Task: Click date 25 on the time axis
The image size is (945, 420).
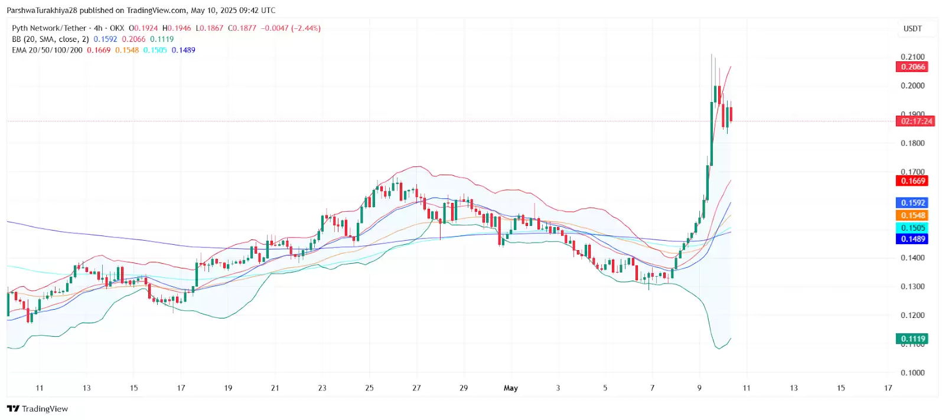Action: [369, 388]
